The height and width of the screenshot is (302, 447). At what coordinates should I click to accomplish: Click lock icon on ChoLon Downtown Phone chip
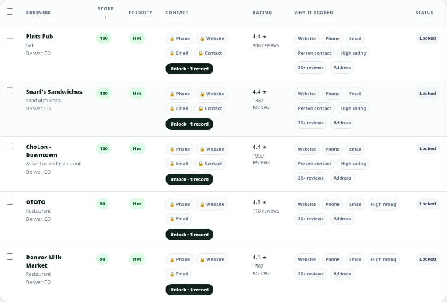click(172, 149)
